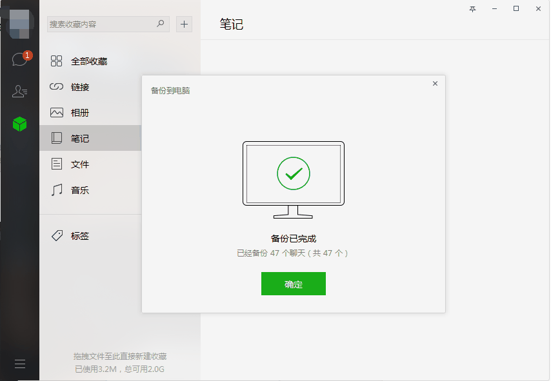Open the contacts icon in sidebar

point(19,91)
